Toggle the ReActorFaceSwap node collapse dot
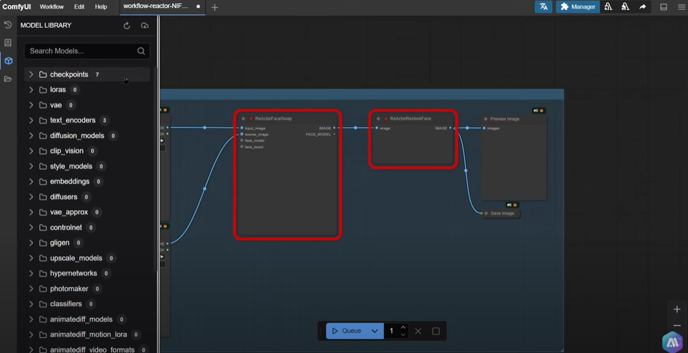 243,118
